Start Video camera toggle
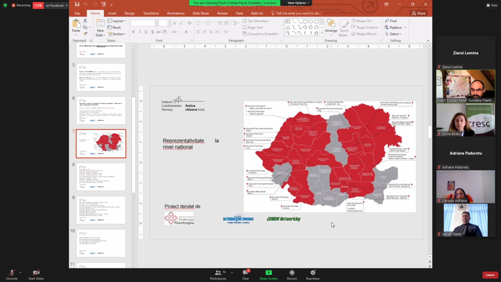The width and height of the screenshot is (501, 282). tap(36, 273)
